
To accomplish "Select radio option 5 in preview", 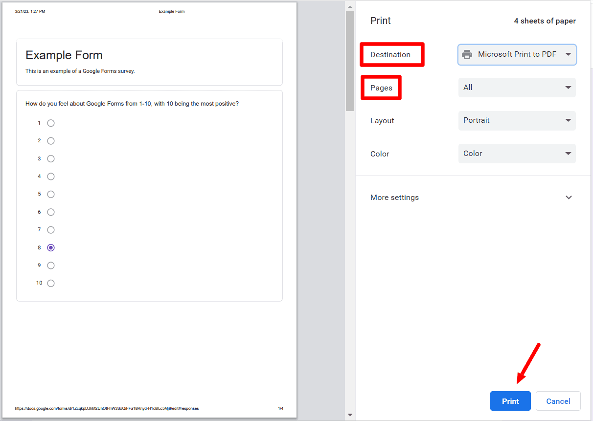I will pos(51,194).
